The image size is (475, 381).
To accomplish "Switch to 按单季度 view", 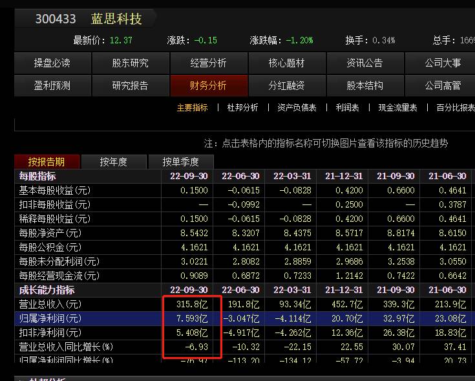I will 181,162.
